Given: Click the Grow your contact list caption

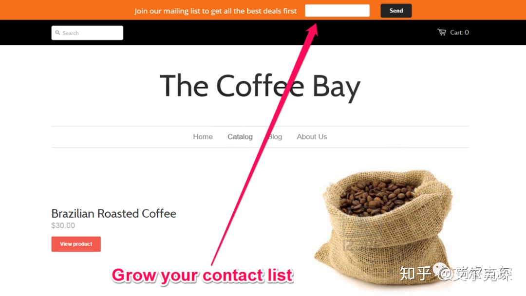Looking at the screenshot, I should (202, 276).
